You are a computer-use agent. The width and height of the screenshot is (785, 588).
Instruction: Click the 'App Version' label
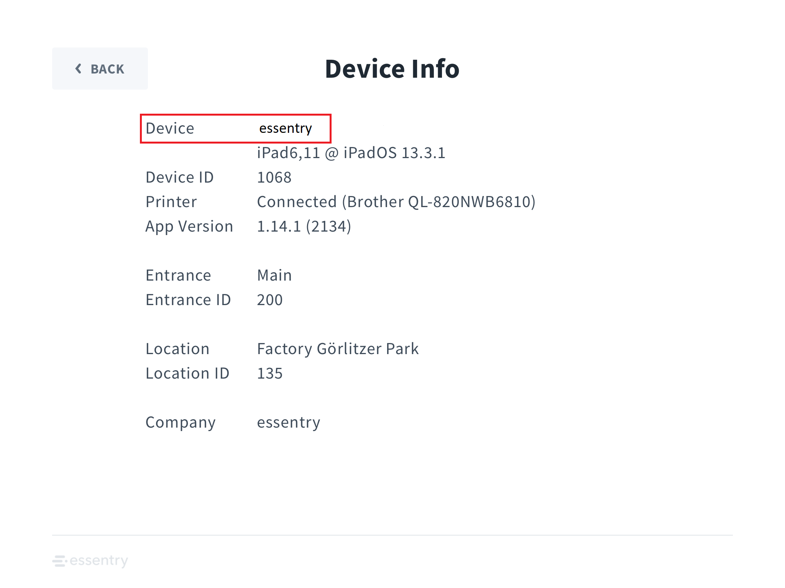coord(189,226)
